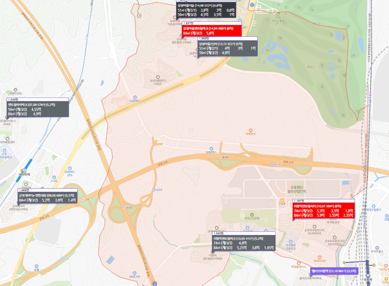Click the 부곡중앙초등학교 school marker icon
Viewport: 389px width, 286px height.
291,242
